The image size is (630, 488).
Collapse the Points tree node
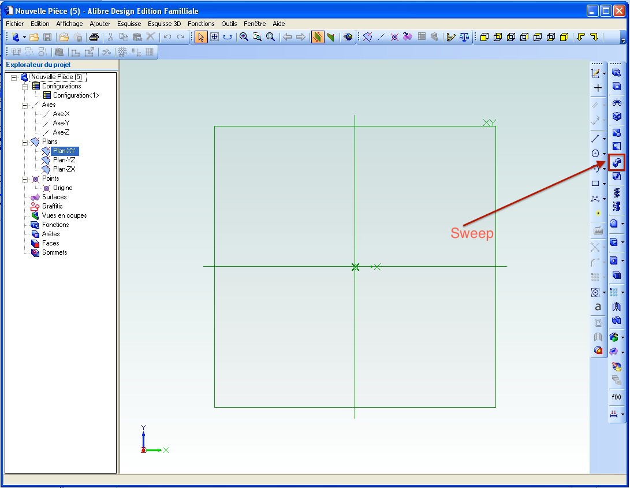(x=25, y=179)
